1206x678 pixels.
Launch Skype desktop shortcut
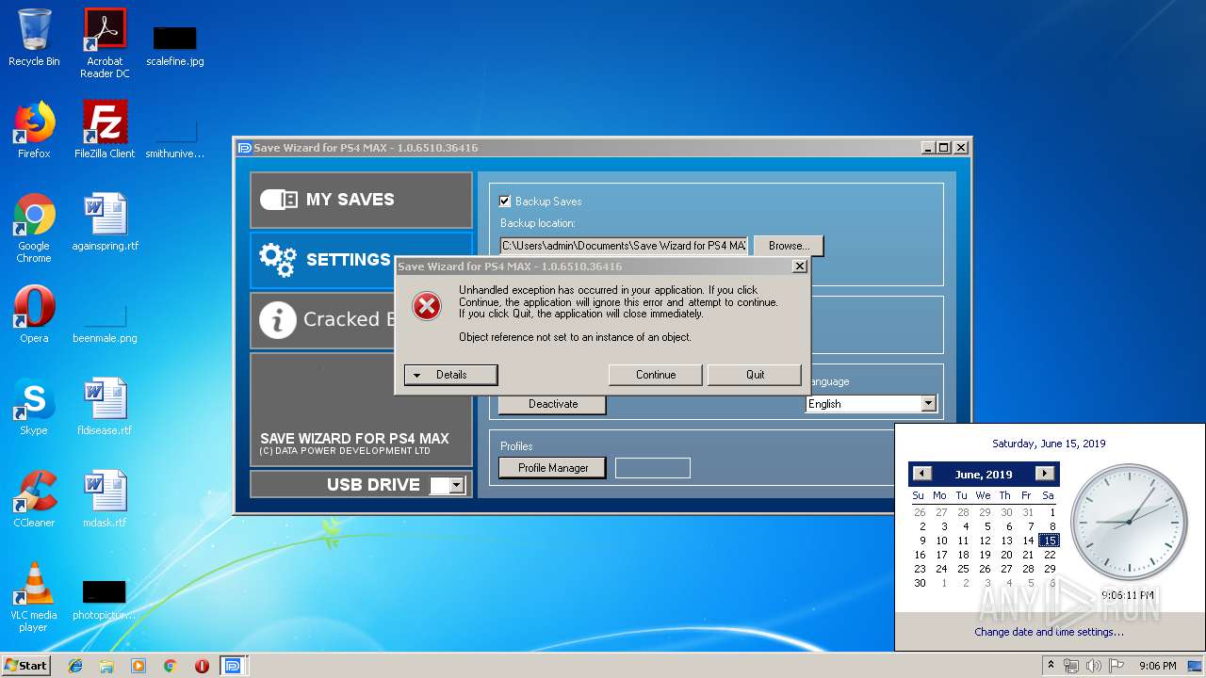34,407
